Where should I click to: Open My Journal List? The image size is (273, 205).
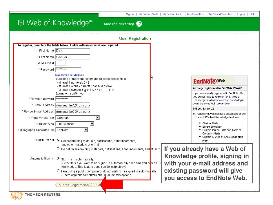click(x=196, y=14)
